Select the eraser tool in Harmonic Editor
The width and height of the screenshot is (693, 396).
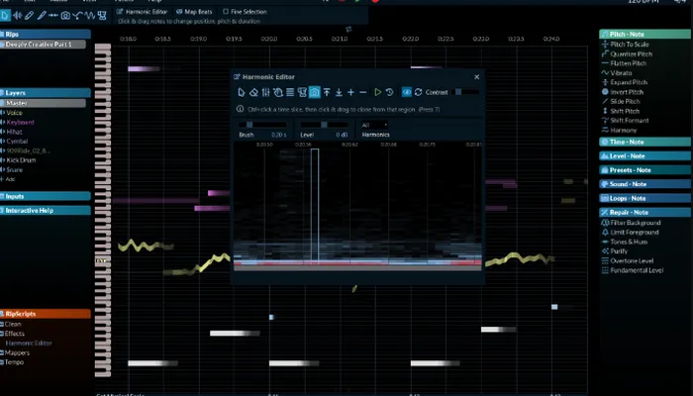[253, 92]
